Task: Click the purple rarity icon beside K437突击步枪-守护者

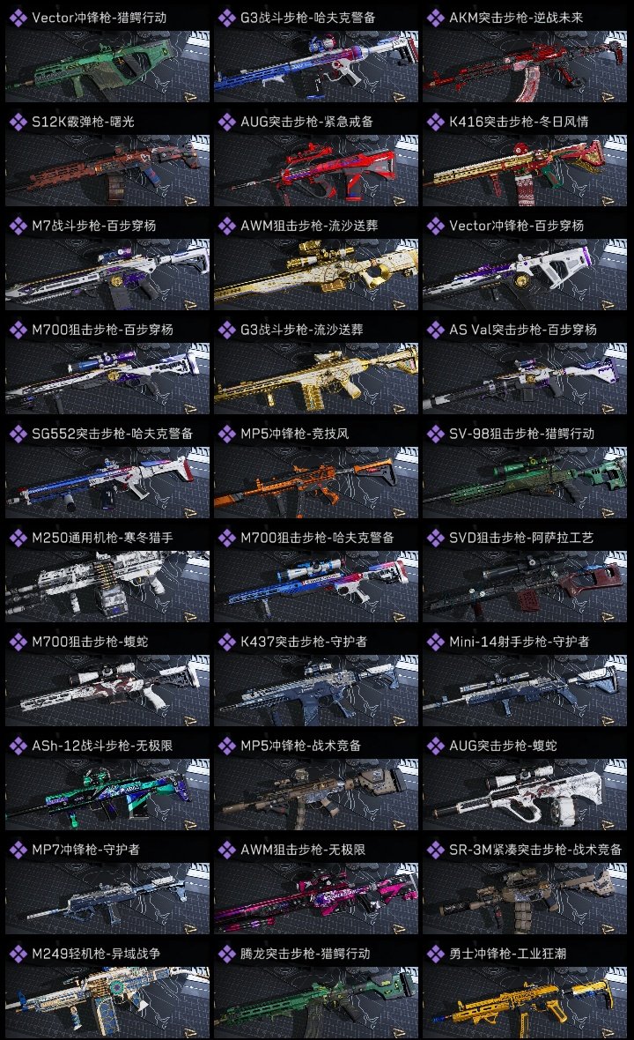Action: (226, 642)
